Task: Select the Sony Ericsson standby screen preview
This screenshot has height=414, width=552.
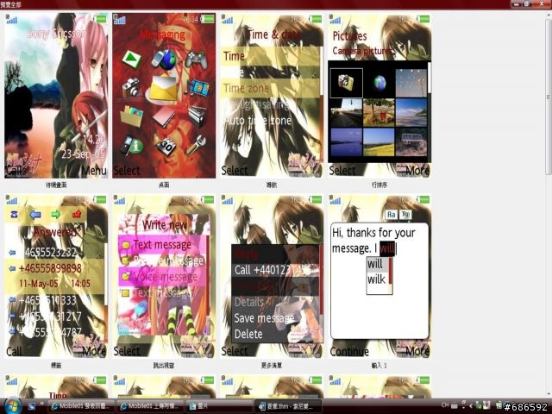Action: pos(56,96)
